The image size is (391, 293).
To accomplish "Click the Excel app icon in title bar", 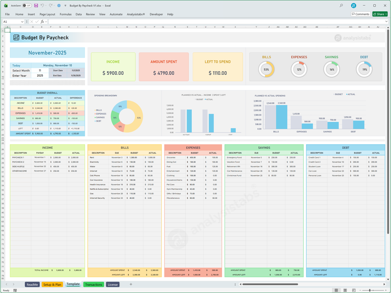I will [x=5, y=5].
